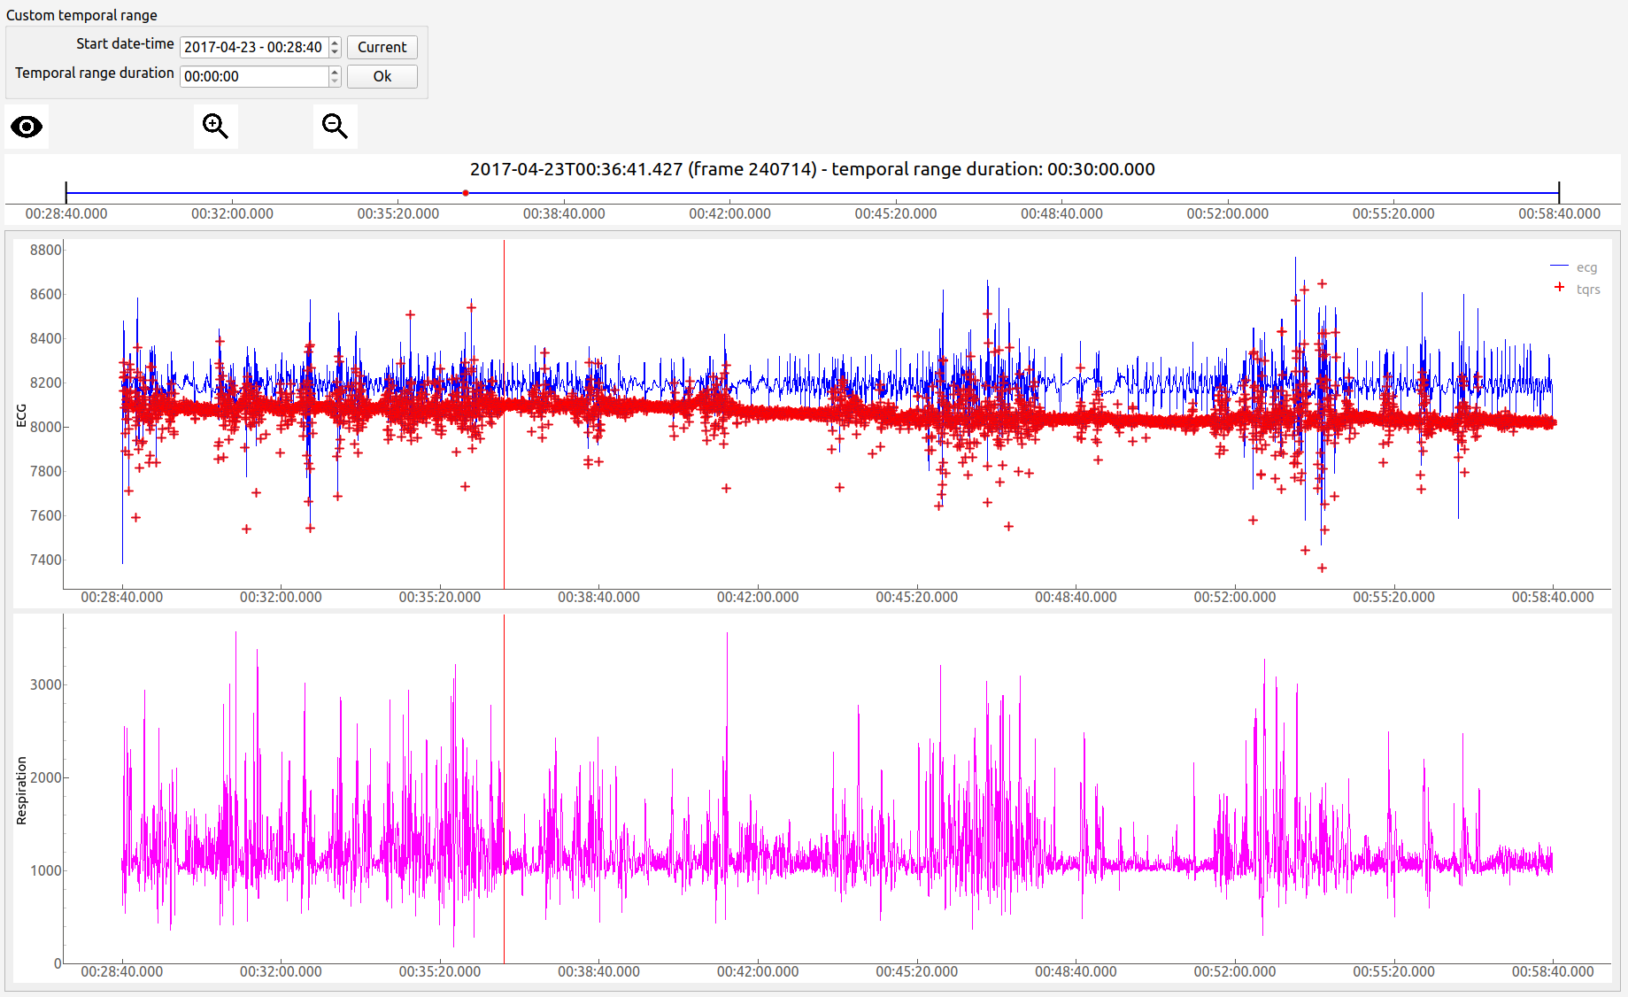Click the ECG axis label
This screenshot has height=997, width=1628.
[21, 415]
